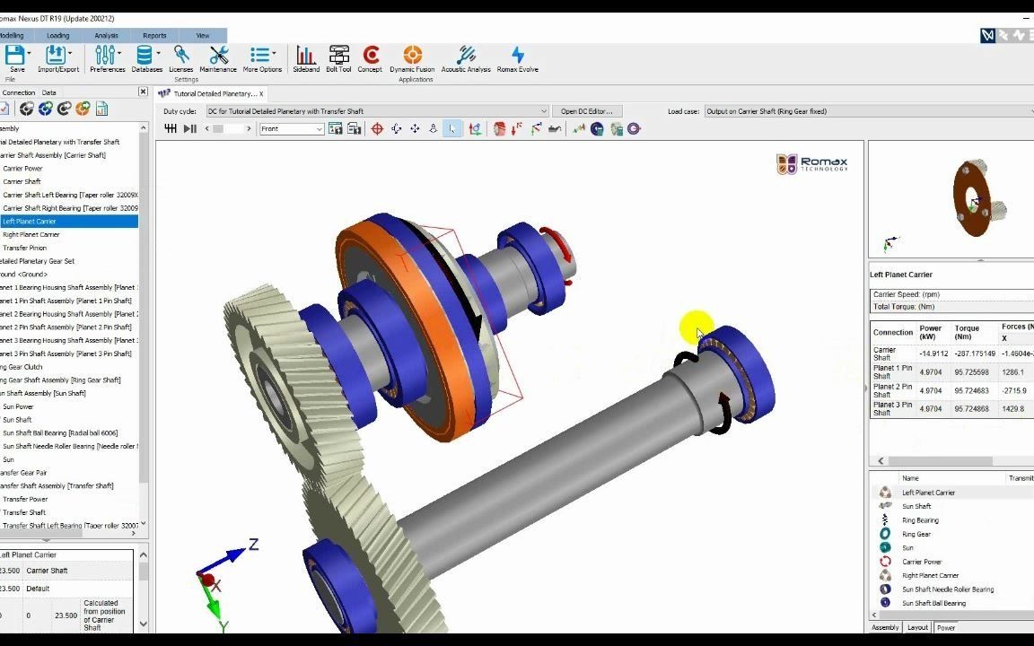Select the Tutorial Detailed Planetary document tab
The image size is (1034, 646).
(211, 93)
